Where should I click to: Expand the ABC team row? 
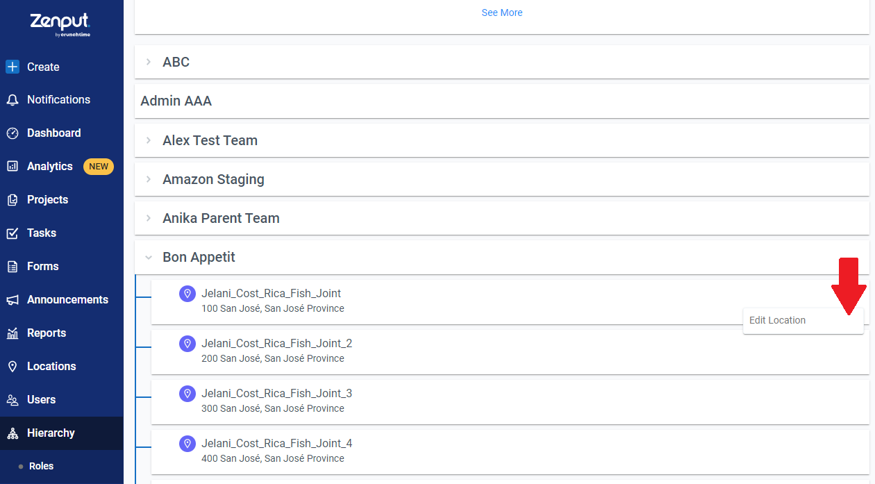pos(502,62)
